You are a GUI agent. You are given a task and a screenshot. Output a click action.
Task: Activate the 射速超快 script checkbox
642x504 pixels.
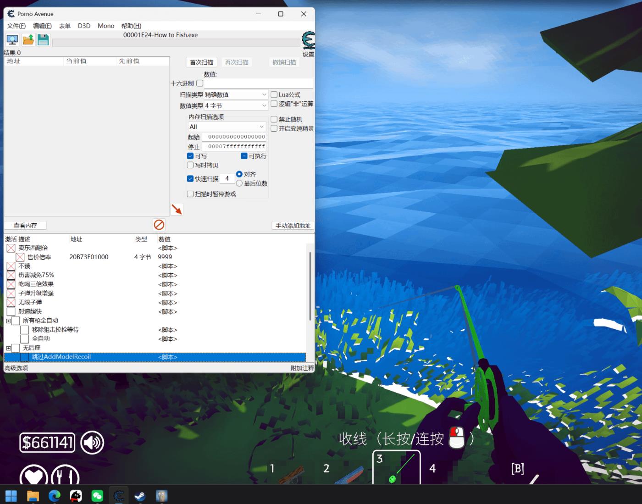[11, 312]
